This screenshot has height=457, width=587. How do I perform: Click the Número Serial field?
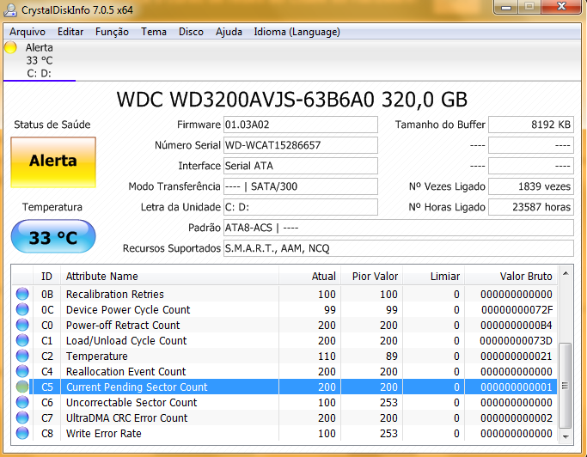point(301,145)
